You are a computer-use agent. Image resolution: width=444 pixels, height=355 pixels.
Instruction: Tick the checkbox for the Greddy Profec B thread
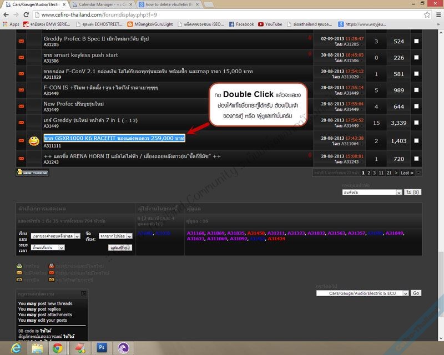click(416, 42)
